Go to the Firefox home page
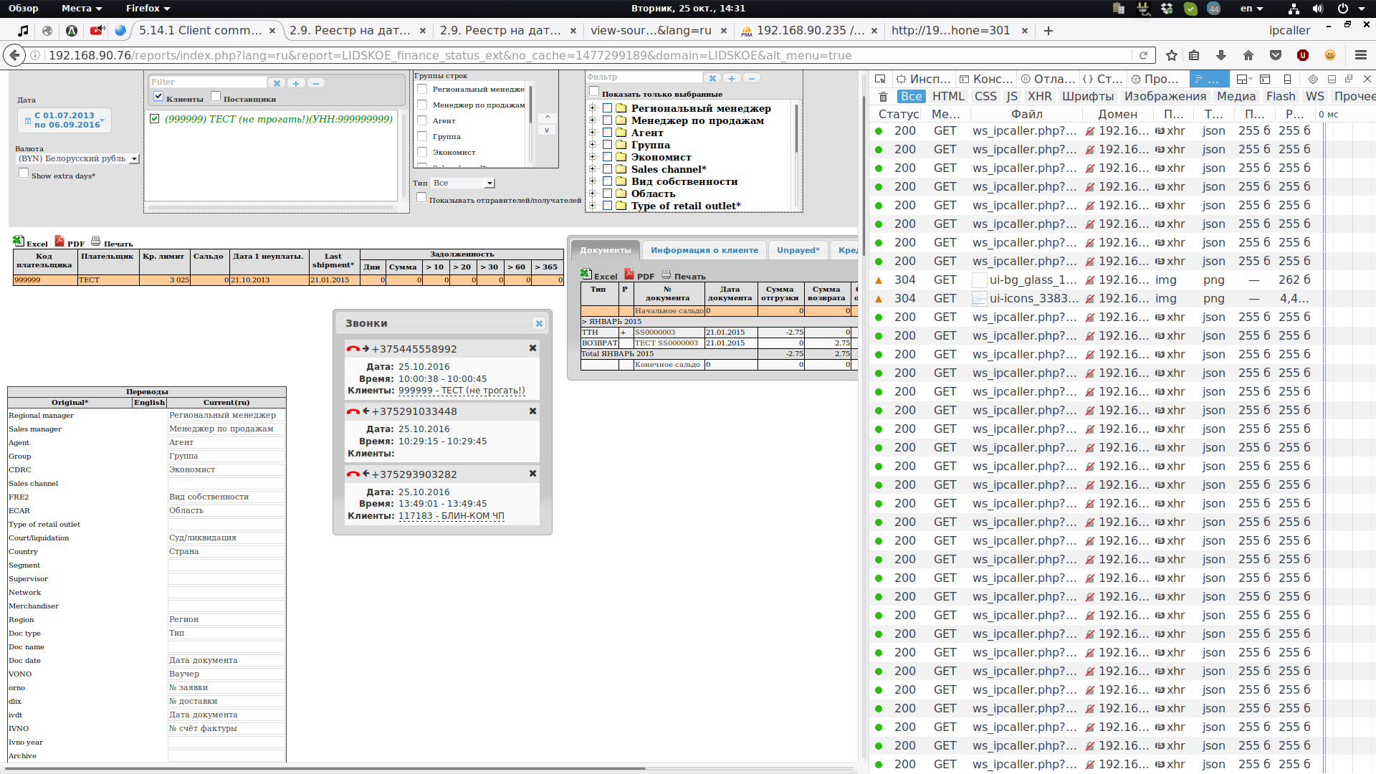This screenshot has width=1376, height=774. pyautogui.click(x=1248, y=55)
